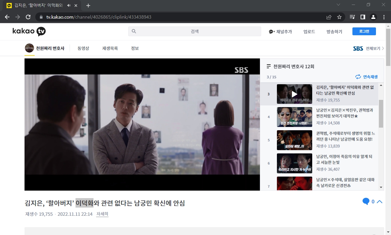Click the share page icon
391x235 pixels.
[x=329, y=17]
